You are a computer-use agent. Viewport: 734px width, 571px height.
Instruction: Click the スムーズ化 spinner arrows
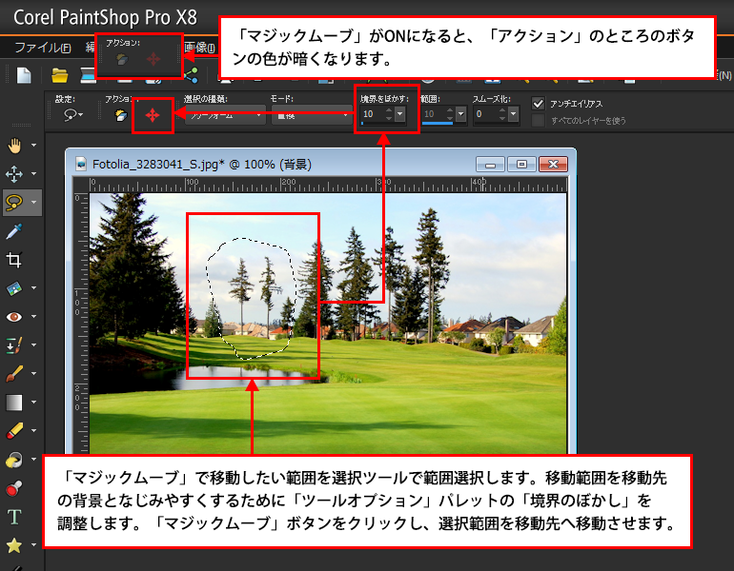pyautogui.click(x=502, y=114)
